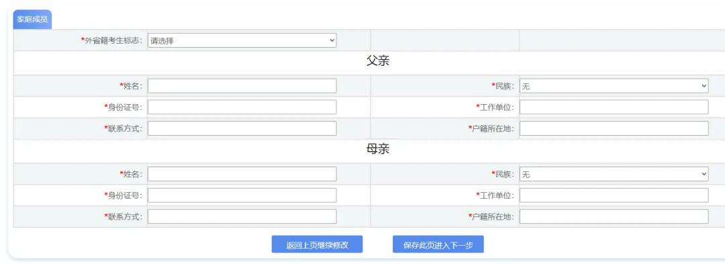Click mother's 身份证号 input field
Screen dimensions: 725x264
pos(242,195)
